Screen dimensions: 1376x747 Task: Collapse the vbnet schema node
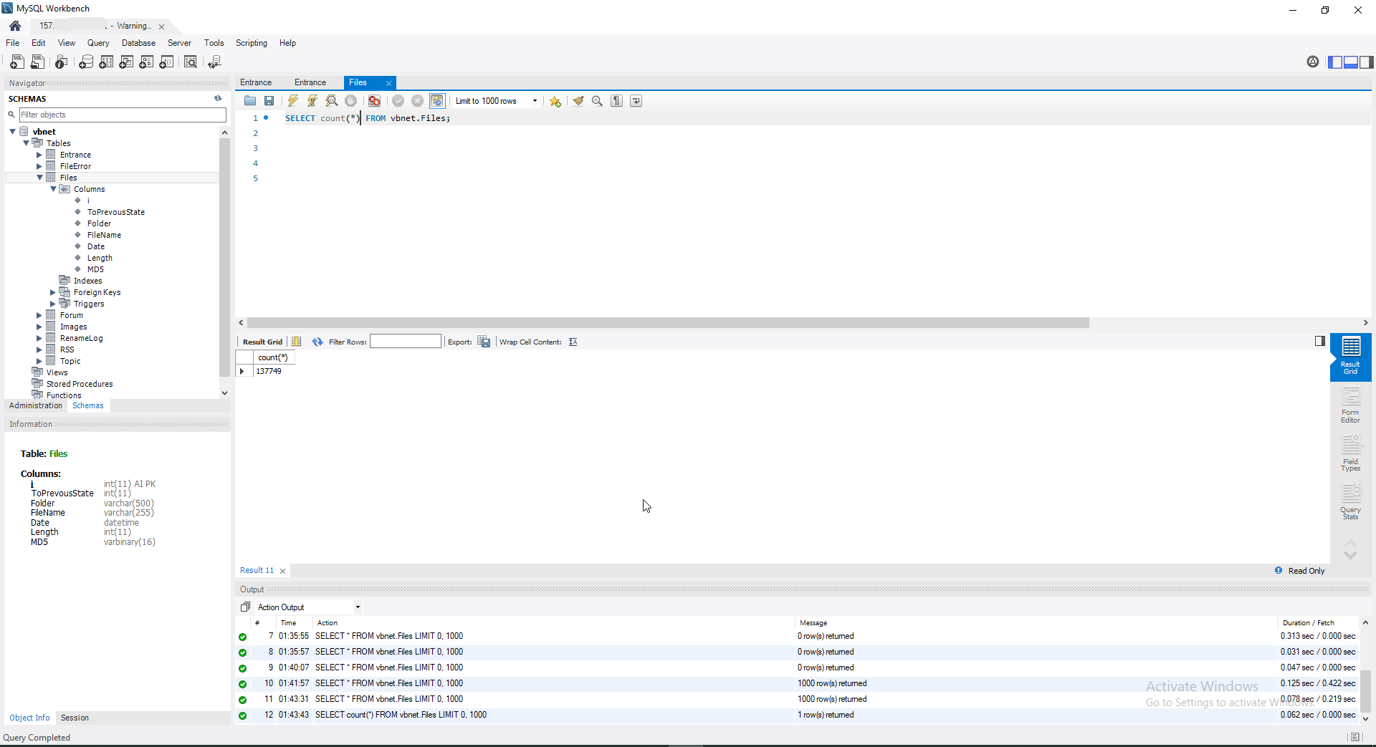(x=13, y=132)
